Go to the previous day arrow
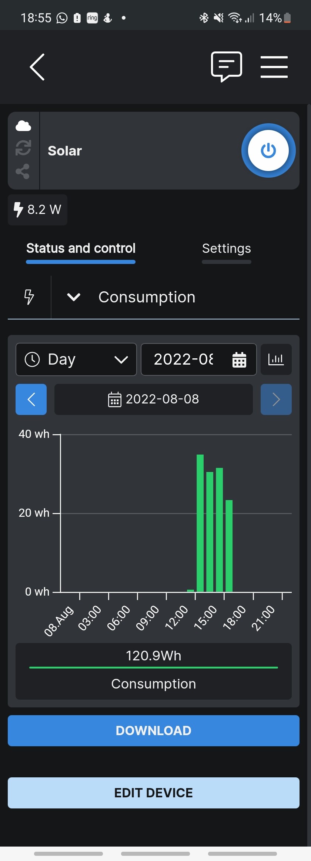This screenshot has height=861, width=311. click(31, 399)
